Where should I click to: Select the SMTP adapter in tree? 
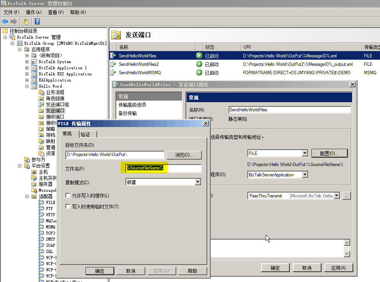click(50, 239)
